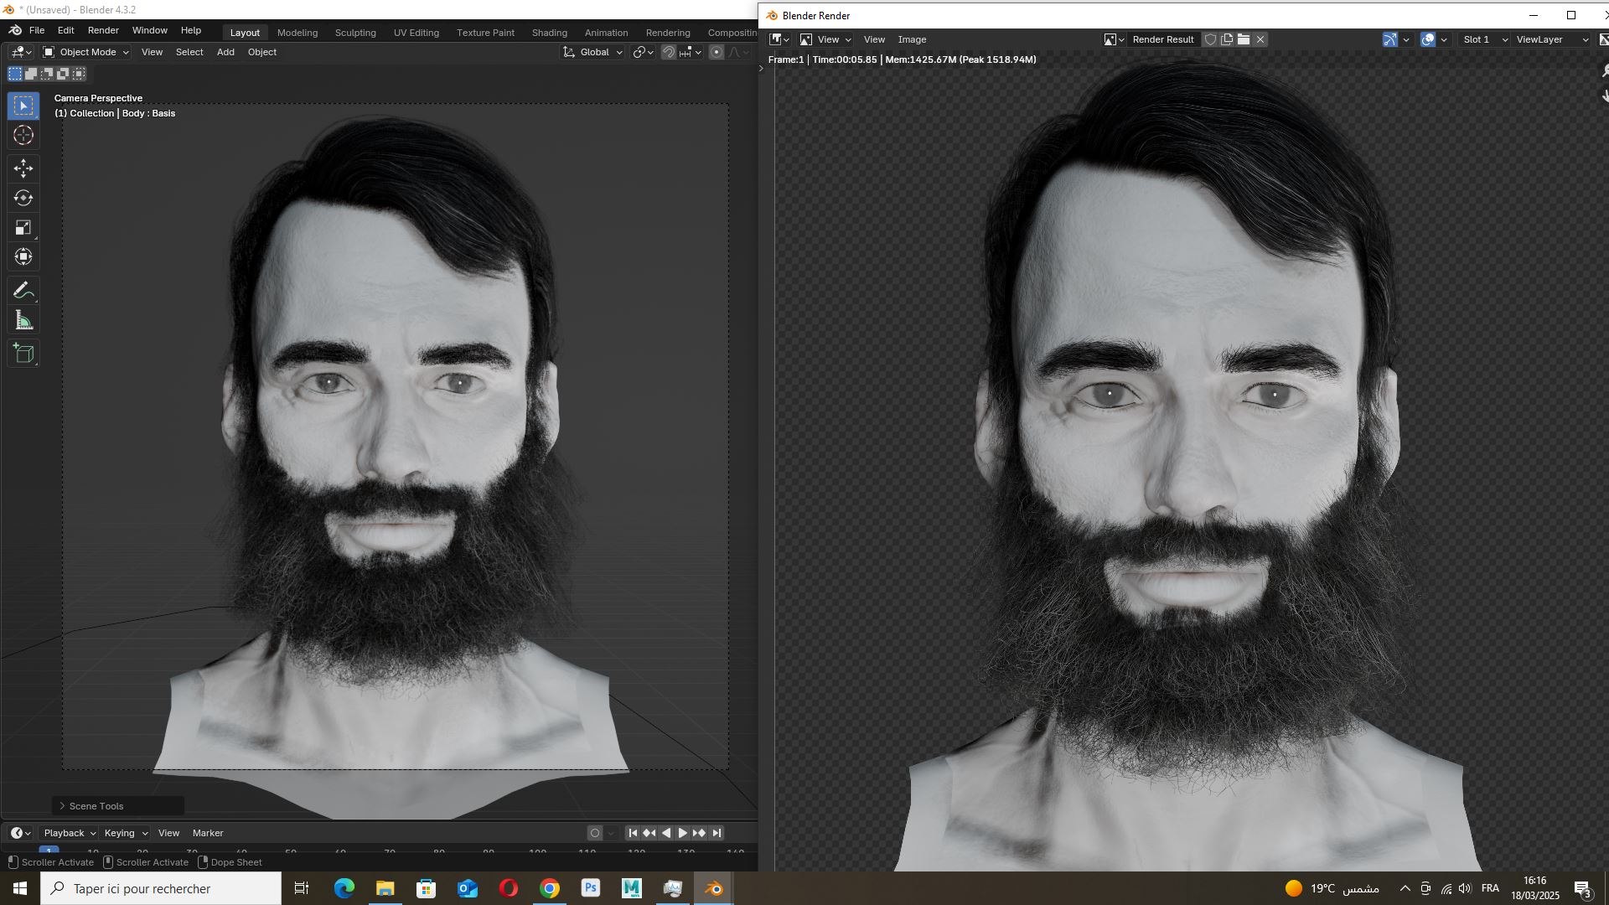Open the Global transform orientation dropdown
This screenshot has width=1609, height=905.
click(593, 52)
